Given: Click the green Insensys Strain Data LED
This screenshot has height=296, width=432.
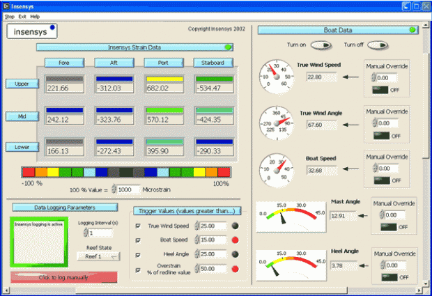Looking at the screenshot, I should (228, 47).
